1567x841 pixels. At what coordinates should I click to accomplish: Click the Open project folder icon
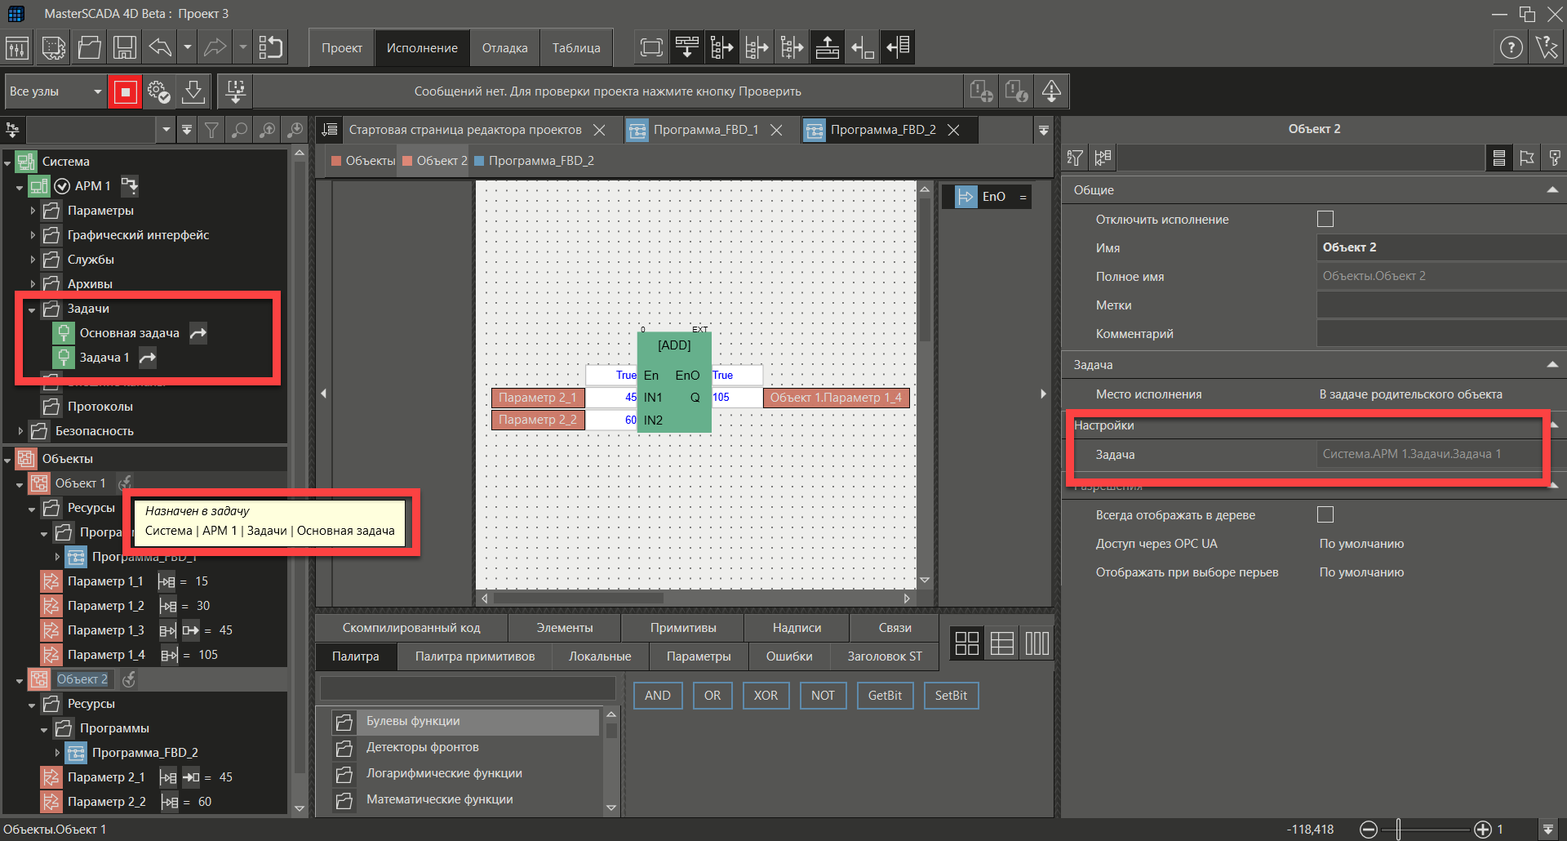coord(89,47)
